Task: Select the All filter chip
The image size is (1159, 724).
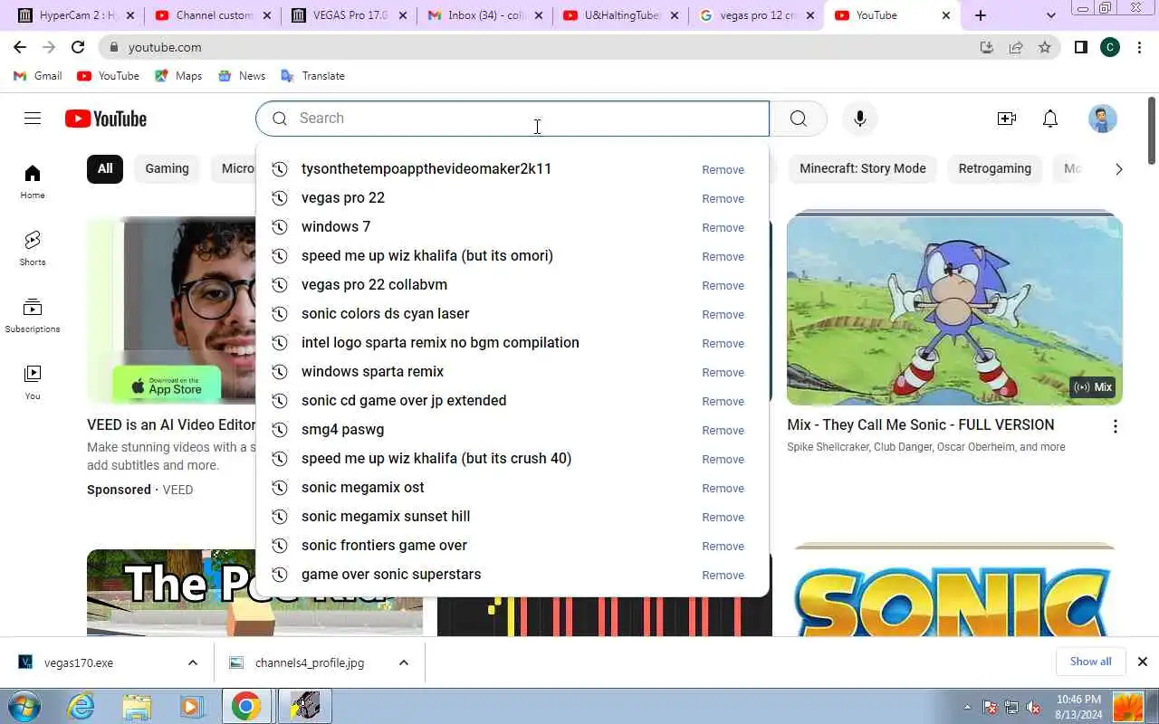Action: click(x=105, y=168)
